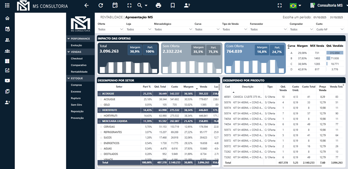The height and width of the screenshot is (169, 348).
Task: Open the Brazil flag language dropdown
Action: coord(295,6)
